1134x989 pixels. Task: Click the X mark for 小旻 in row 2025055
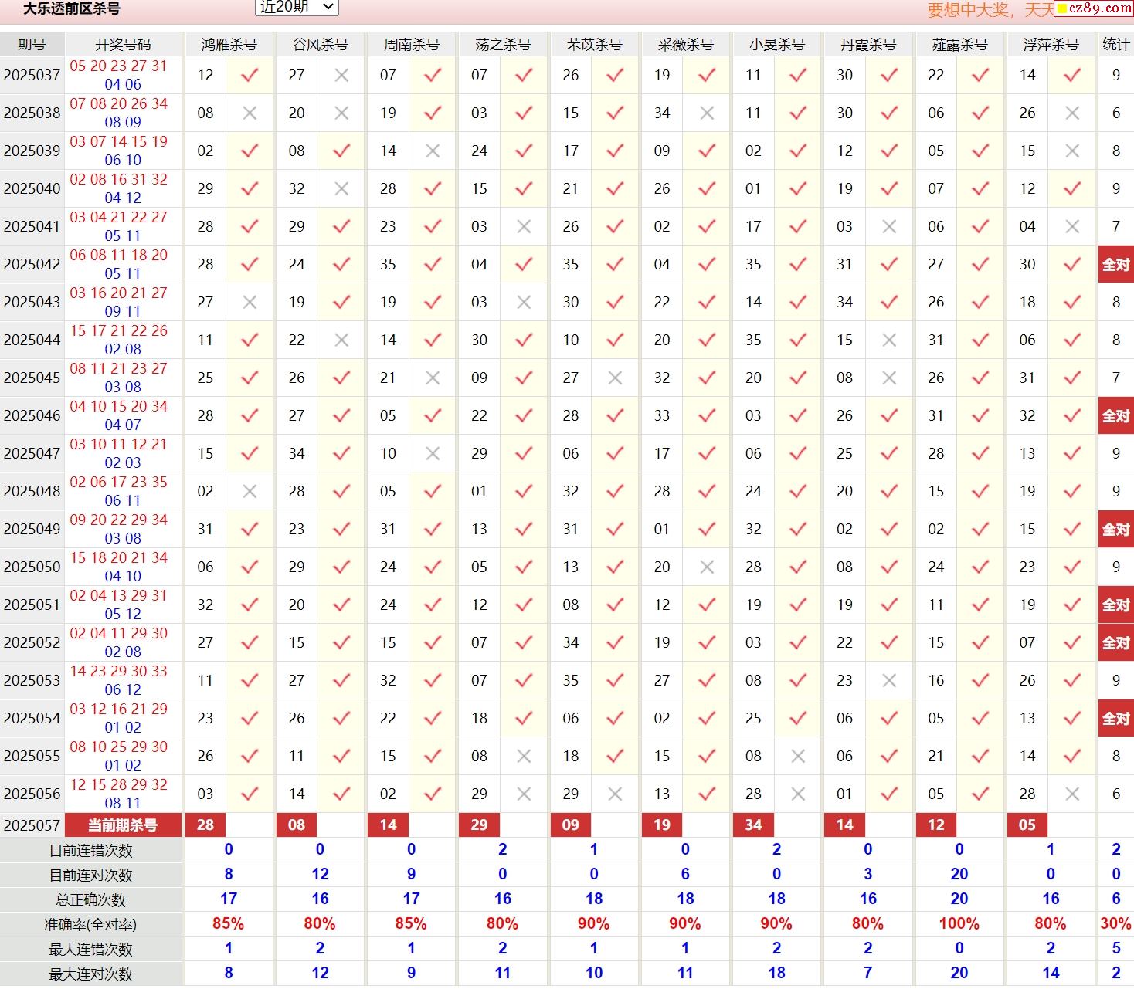click(x=798, y=756)
